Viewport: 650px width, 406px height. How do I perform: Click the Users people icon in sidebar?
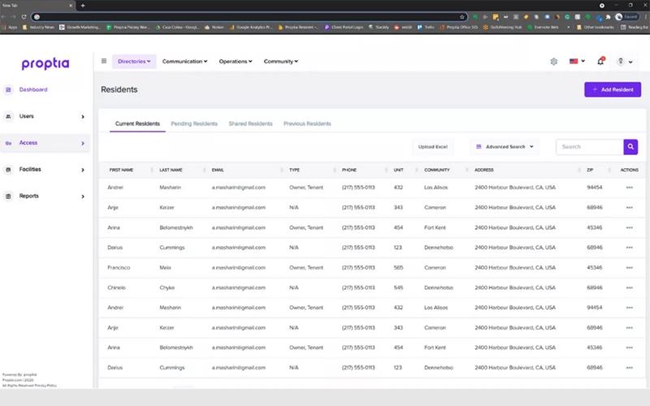pyautogui.click(x=8, y=116)
